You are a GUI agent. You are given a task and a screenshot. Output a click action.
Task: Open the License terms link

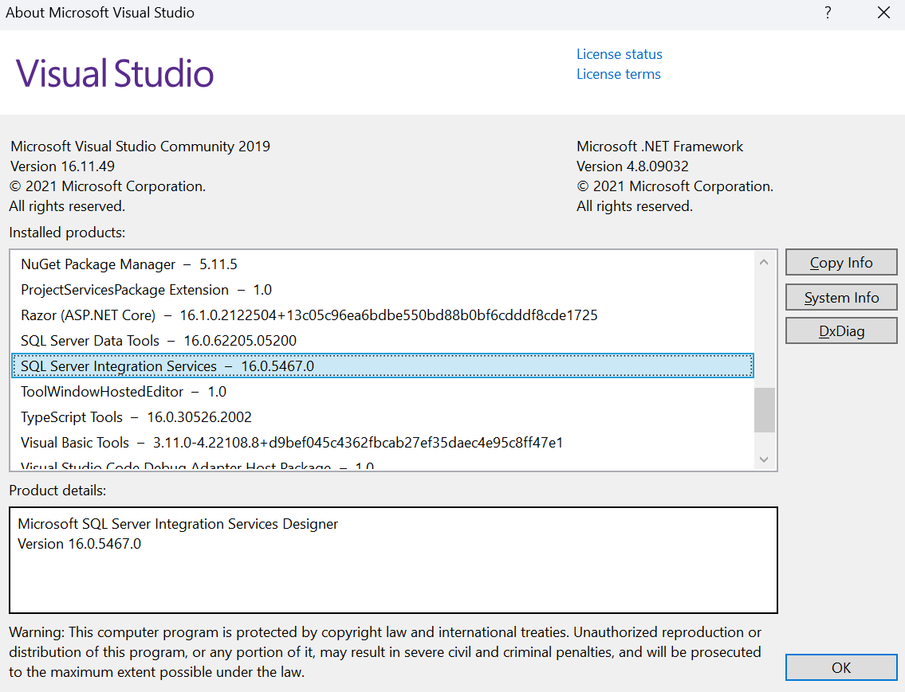(x=618, y=74)
